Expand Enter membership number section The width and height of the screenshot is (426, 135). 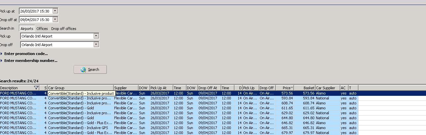point(29,61)
